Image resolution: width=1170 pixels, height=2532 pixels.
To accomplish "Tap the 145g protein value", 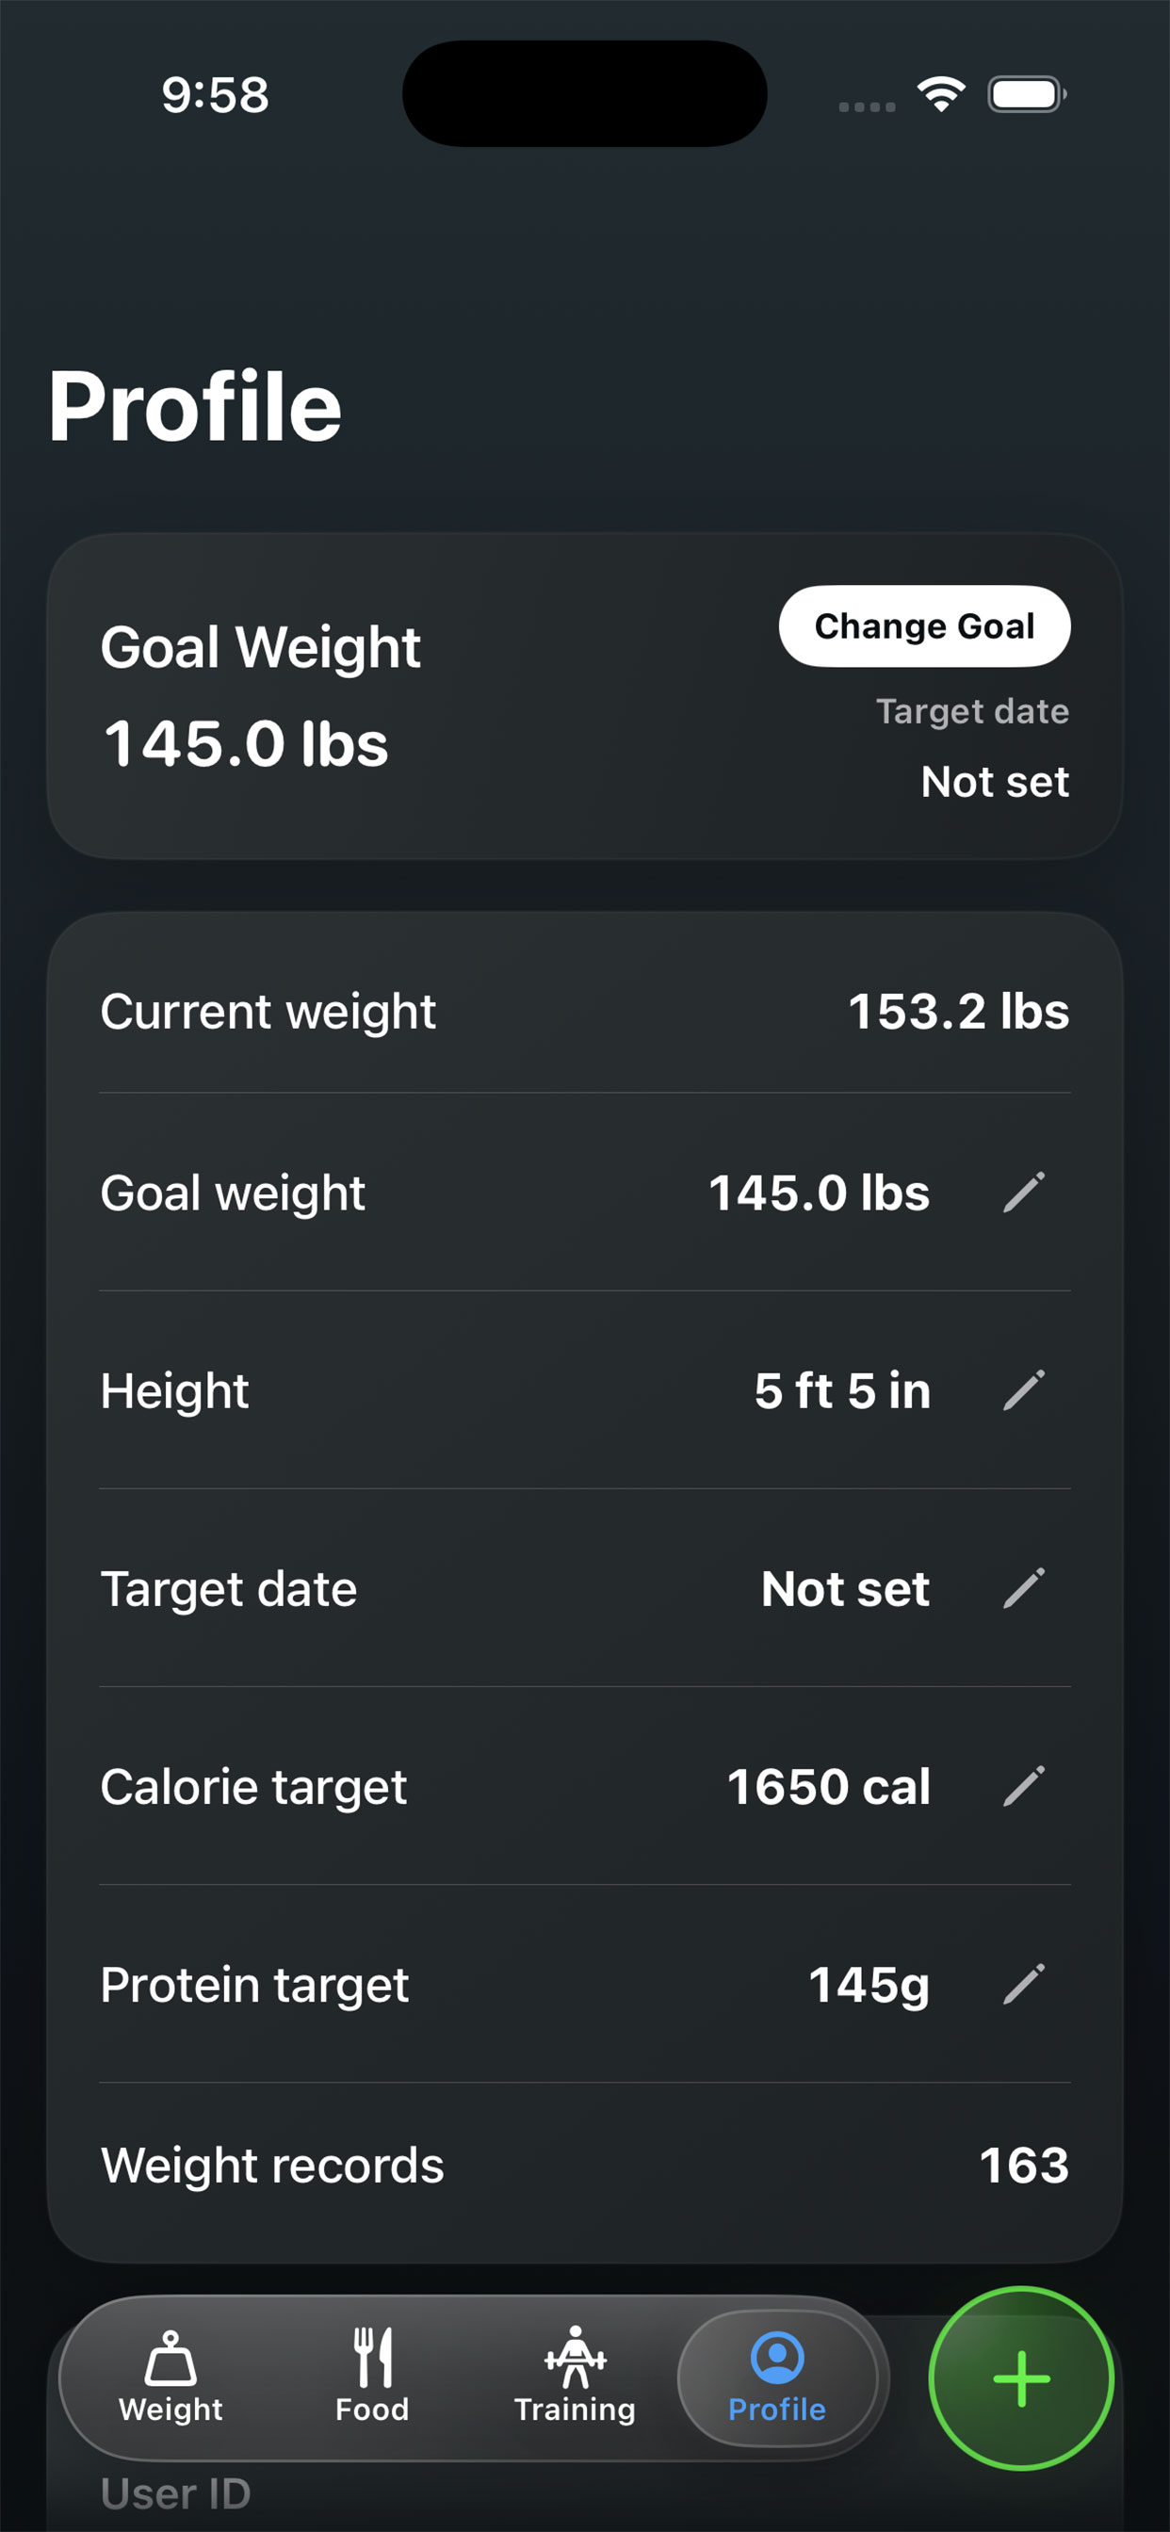I will point(869,1985).
